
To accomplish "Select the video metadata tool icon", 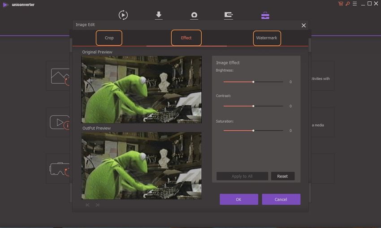I will coord(60,122).
